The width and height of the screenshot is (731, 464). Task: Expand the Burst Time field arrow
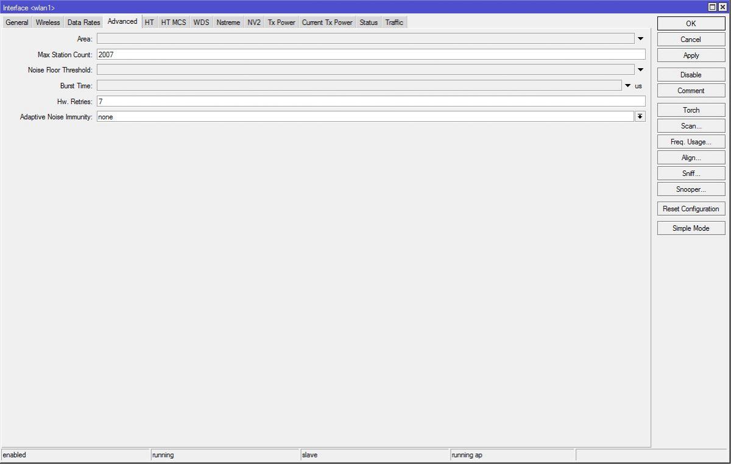pyautogui.click(x=628, y=86)
